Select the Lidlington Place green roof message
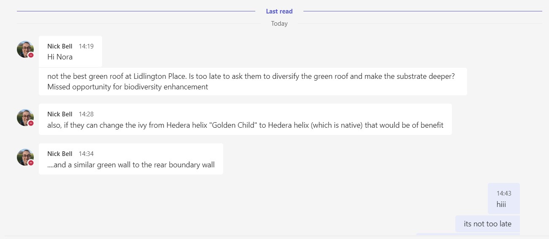 point(253,82)
